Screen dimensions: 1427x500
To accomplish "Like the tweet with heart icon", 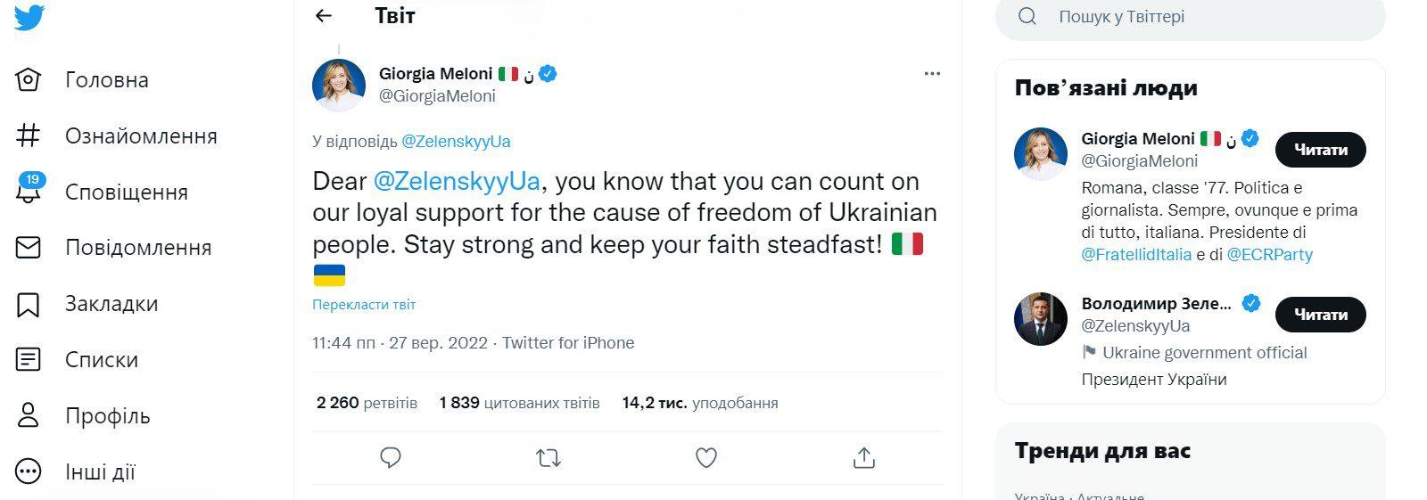I will (x=706, y=457).
